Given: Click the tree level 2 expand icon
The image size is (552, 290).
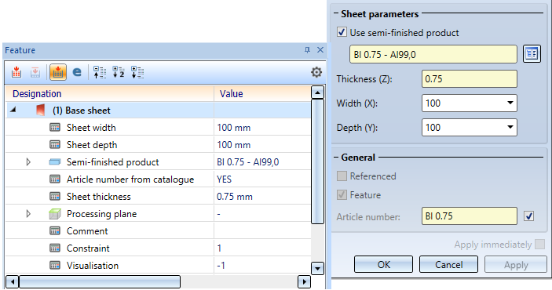Looking at the screenshot, I should (x=119, y=72).
